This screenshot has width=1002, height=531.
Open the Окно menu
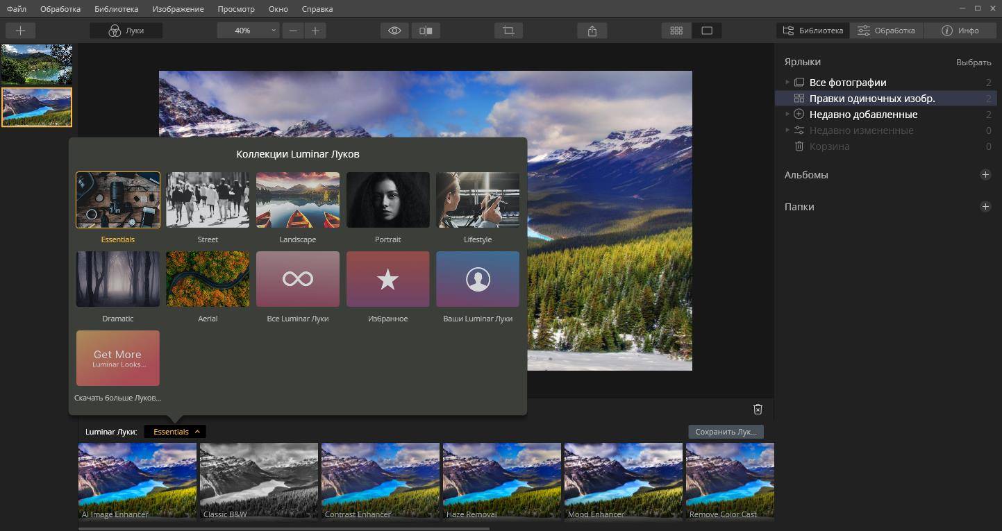[278, 9]
